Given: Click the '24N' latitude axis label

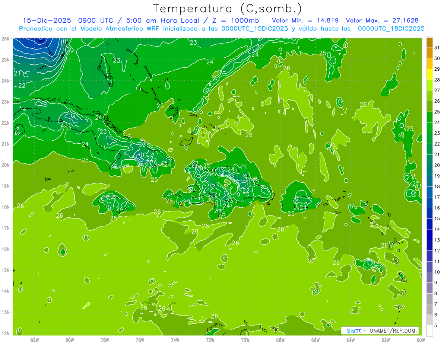Looking at the screenshot, I should pyautogui.click(x=5, y=81).
